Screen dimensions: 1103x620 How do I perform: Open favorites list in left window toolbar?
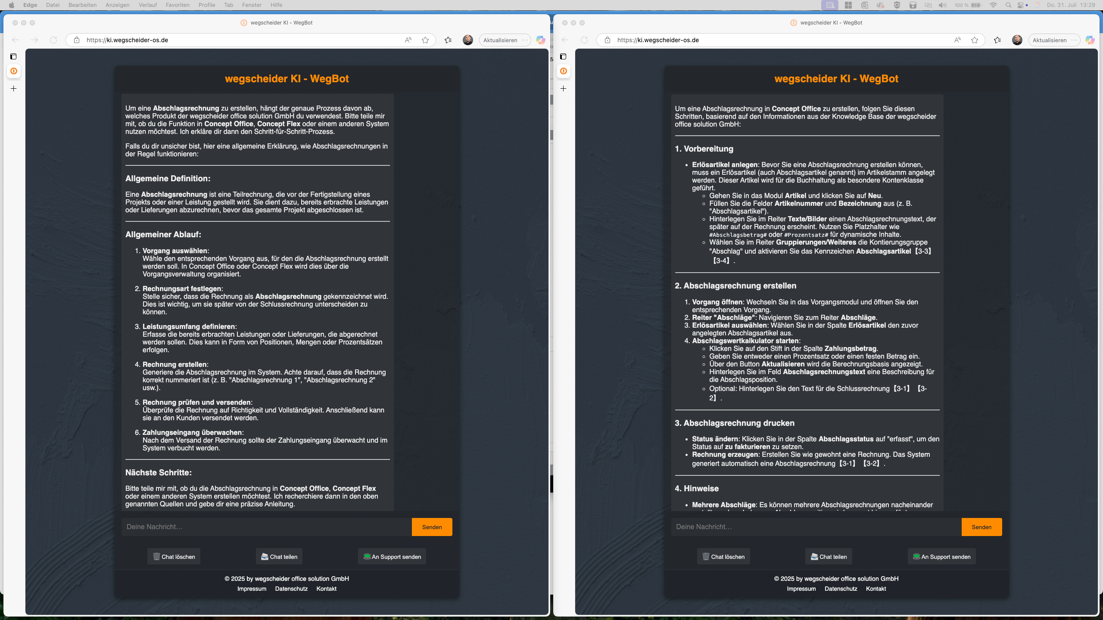point(448,40)
